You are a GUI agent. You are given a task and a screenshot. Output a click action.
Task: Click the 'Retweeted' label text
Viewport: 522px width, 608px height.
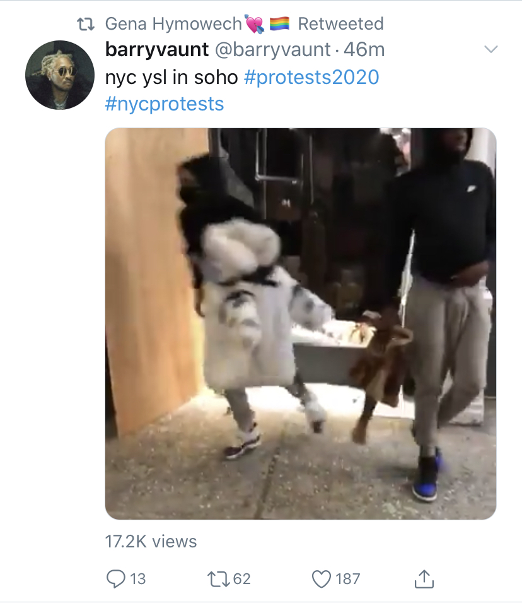[x=341, y=23]
